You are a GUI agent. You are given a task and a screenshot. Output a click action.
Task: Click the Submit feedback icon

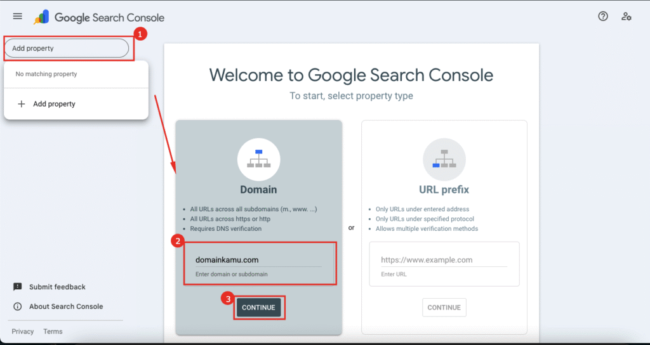17,287
